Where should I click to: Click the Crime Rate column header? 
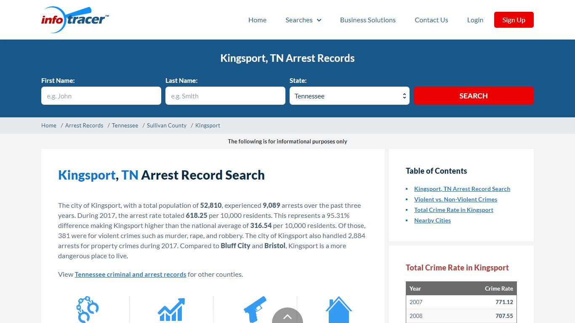499,289
